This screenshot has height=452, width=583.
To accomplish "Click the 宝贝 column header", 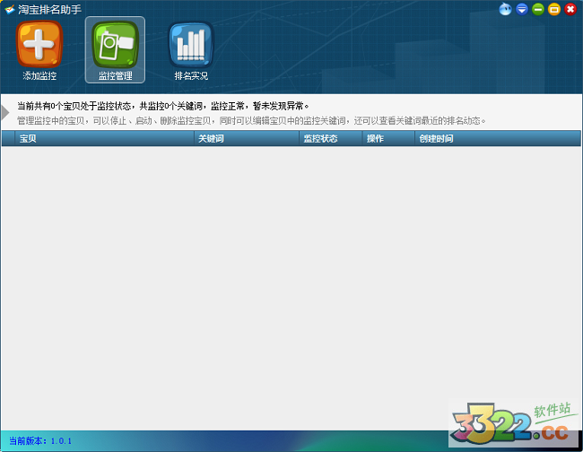I will coord(104,138).
